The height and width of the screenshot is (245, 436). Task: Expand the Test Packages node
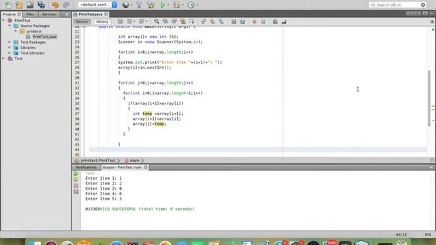[10, 42]
